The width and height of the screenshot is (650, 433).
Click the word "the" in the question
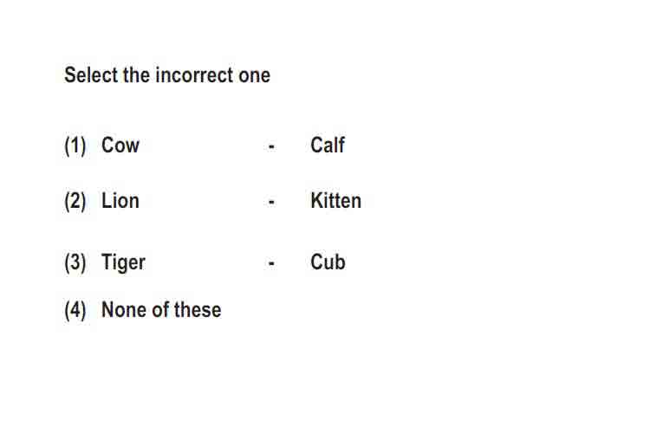pos(137,75)
